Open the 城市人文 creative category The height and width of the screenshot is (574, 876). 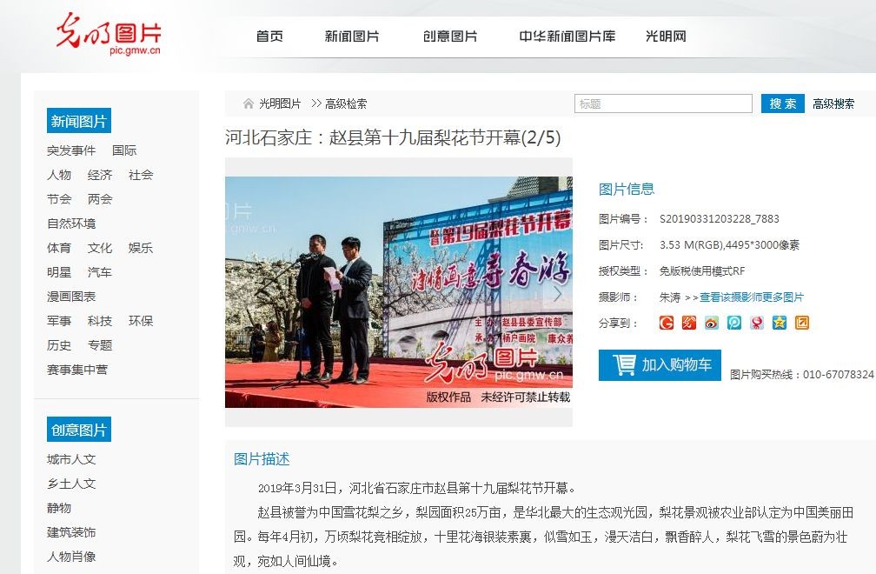click(x=71, y=459)
